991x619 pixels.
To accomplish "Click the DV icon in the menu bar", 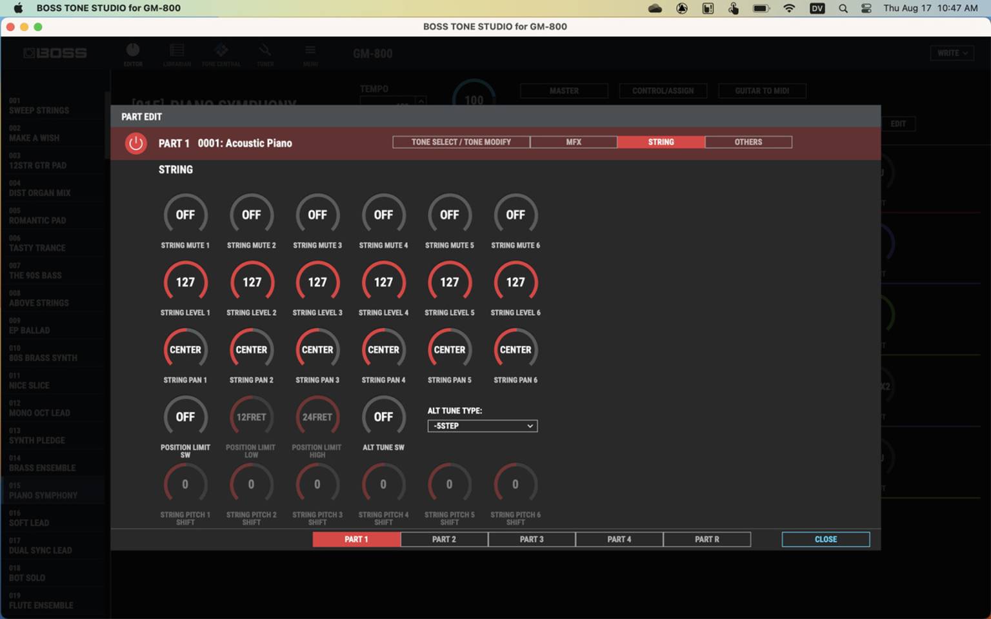I will point(817,8).
